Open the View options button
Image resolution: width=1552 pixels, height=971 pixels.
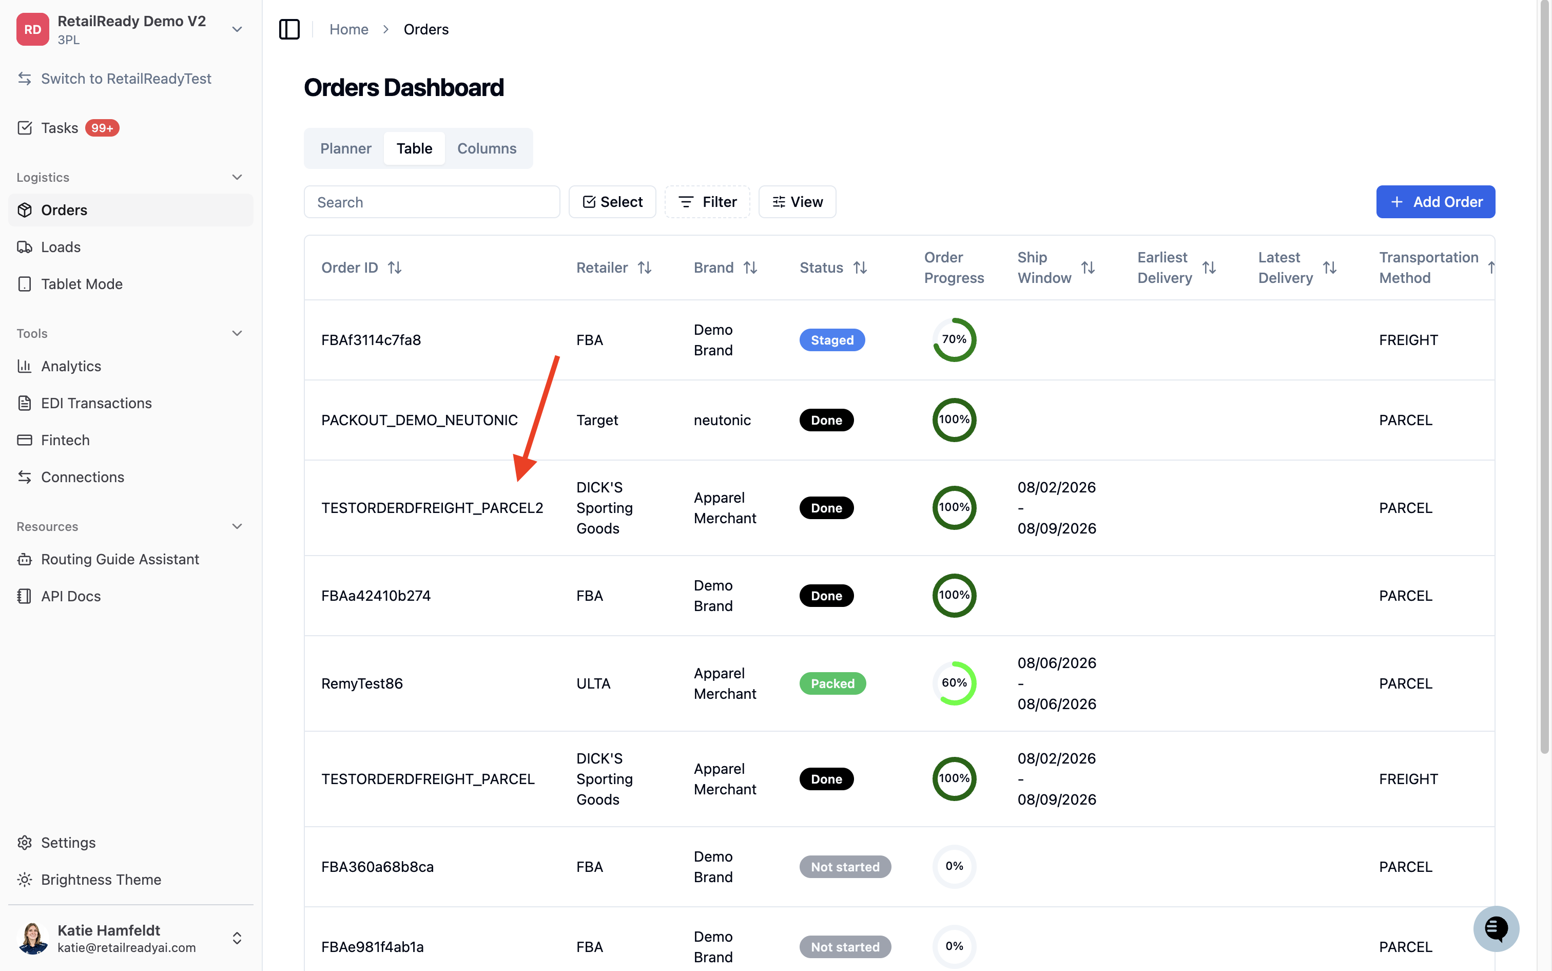pos(797,202)
